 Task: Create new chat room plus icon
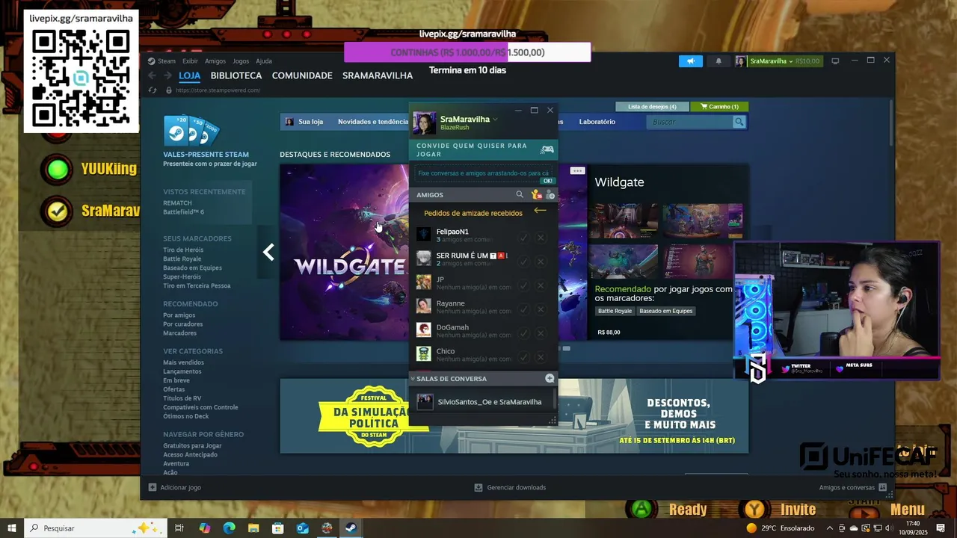click(x=550, y=378)
